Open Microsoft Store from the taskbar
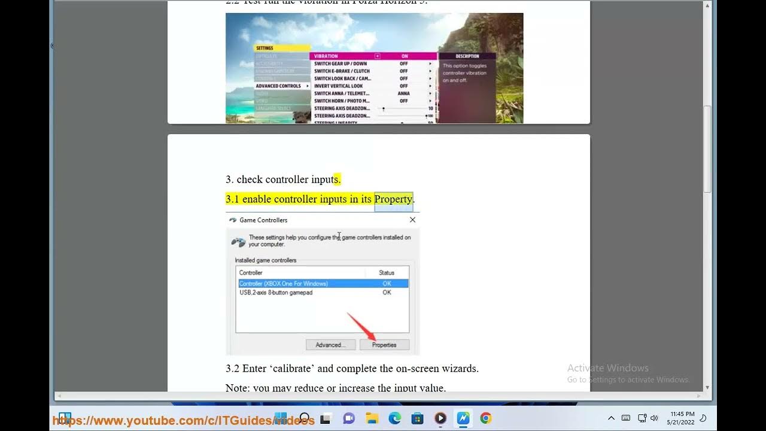Screen dimensions: 766x431 coord(417,418)
